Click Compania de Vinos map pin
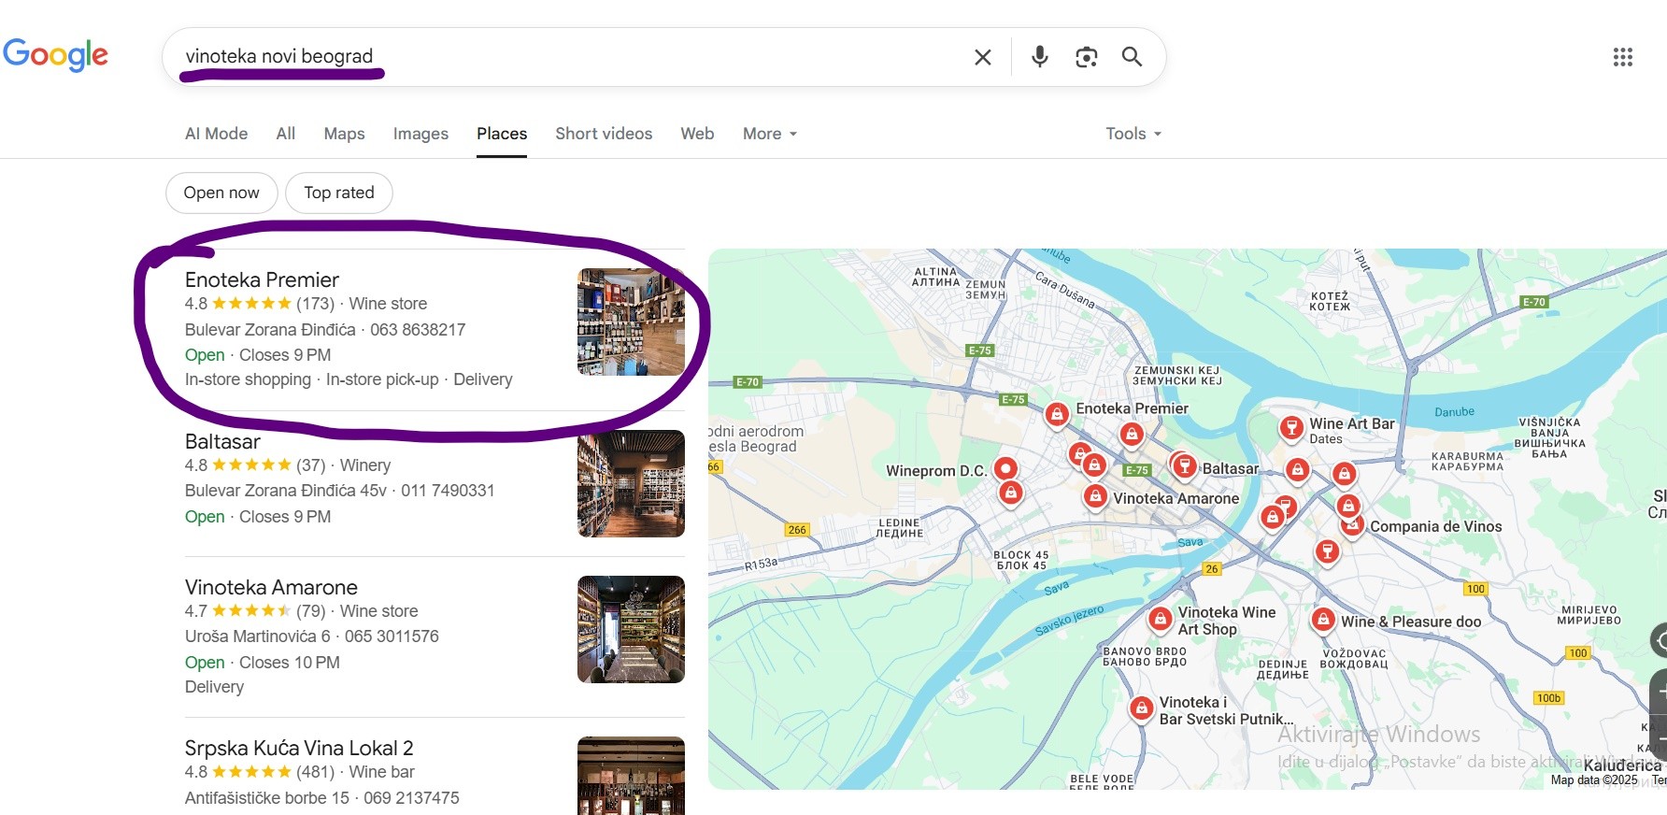 pyautogui.click(x=1352, y=526)
